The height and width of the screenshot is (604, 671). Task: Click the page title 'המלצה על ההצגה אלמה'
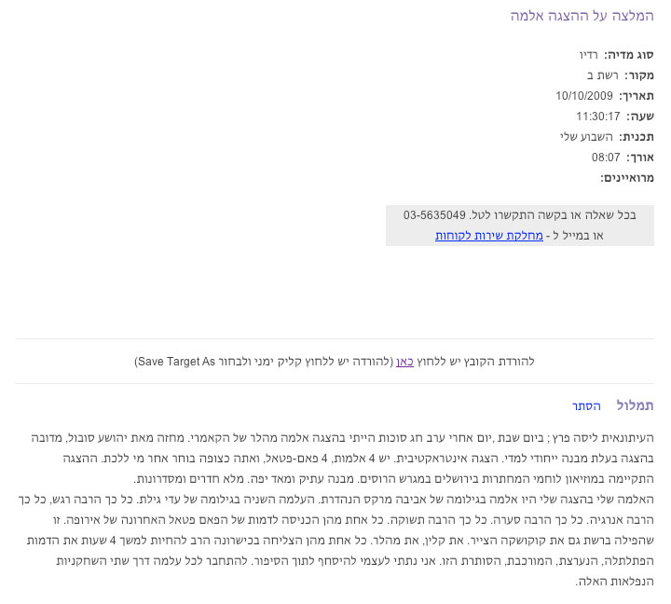pyautogui.click(x=582, y=17)
